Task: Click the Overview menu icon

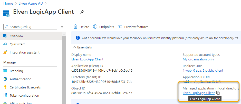Action: (x=5, y=36)
